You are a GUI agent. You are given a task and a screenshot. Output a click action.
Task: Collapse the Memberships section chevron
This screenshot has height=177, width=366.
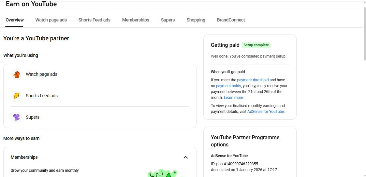click(x=185, y=157)
